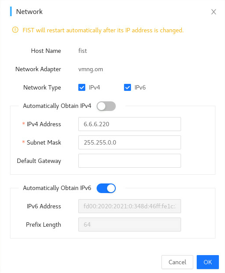The width and height of the screenshot is (225, 273).
Task: Click the FIST restart warning message text
Action: (103, 30)
